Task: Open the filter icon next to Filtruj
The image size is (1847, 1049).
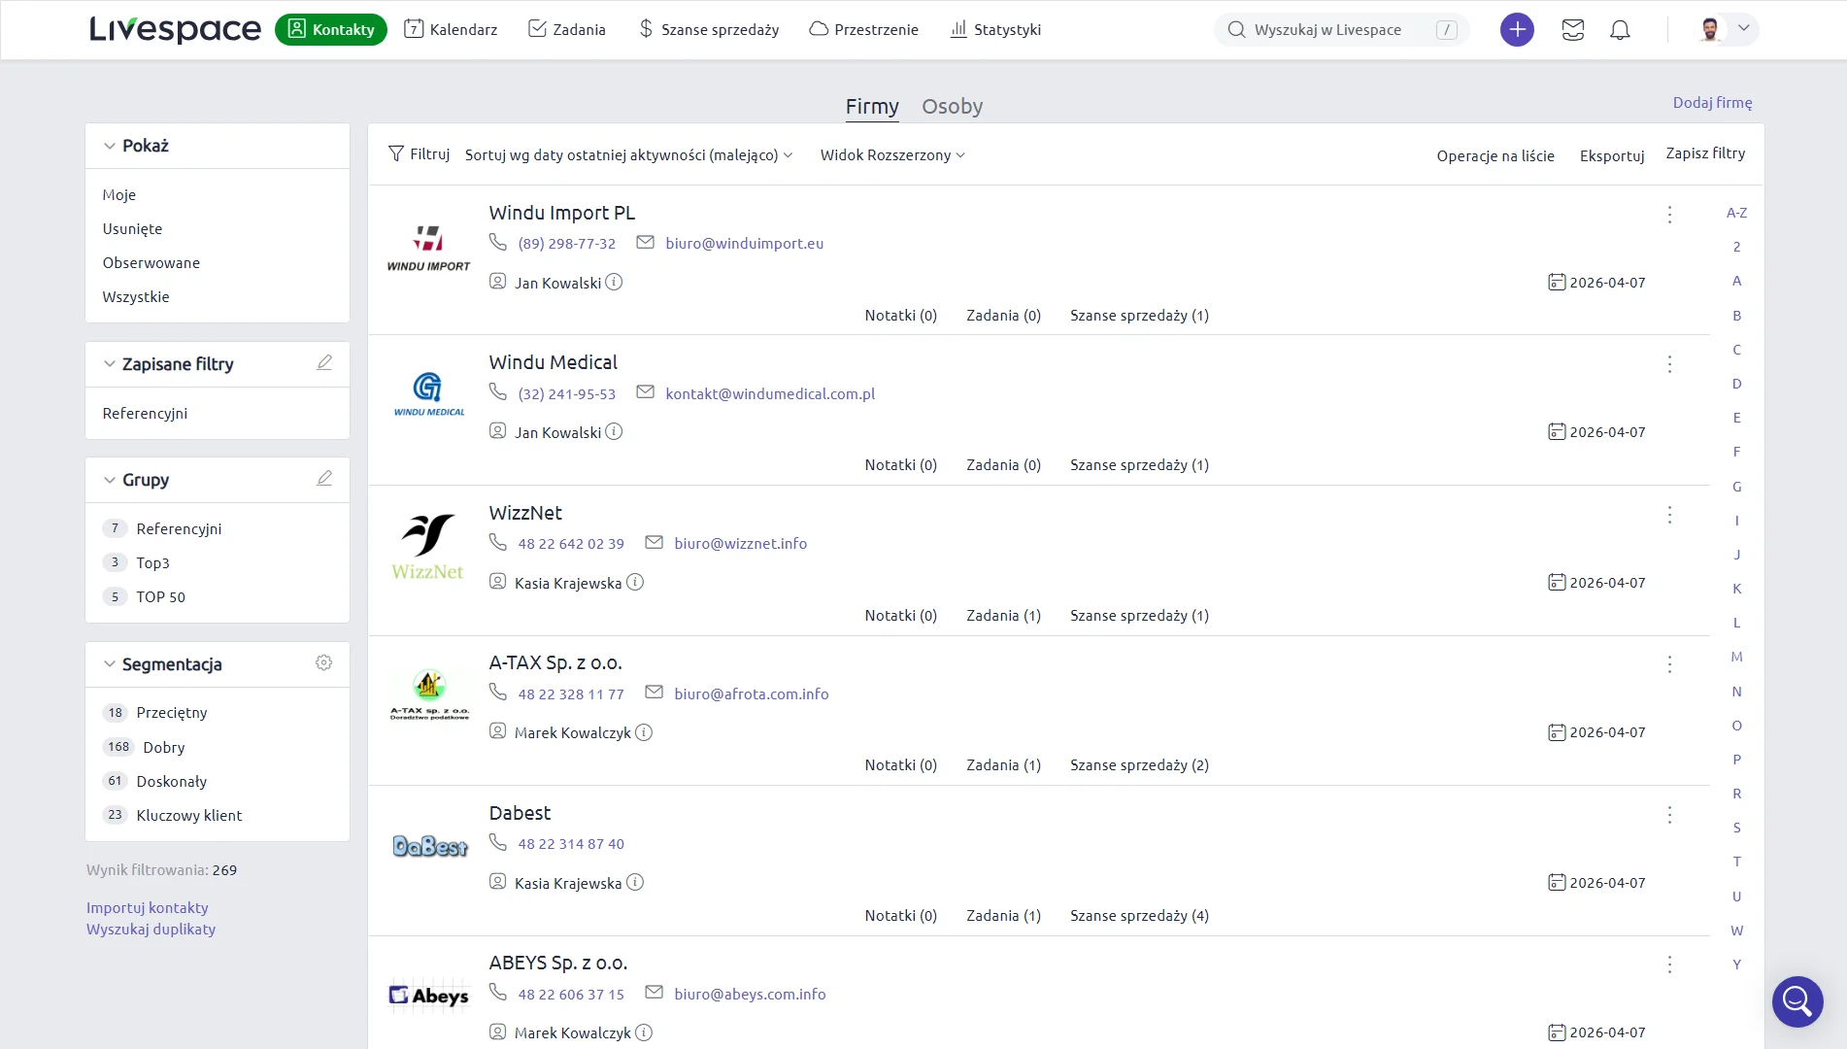Action: click(x=397, y=153)
